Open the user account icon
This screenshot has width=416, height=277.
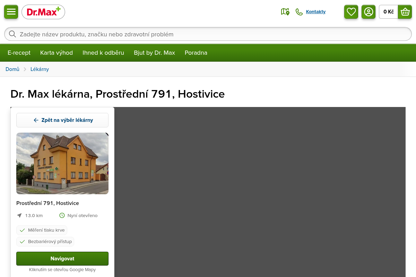coord(369,12)
